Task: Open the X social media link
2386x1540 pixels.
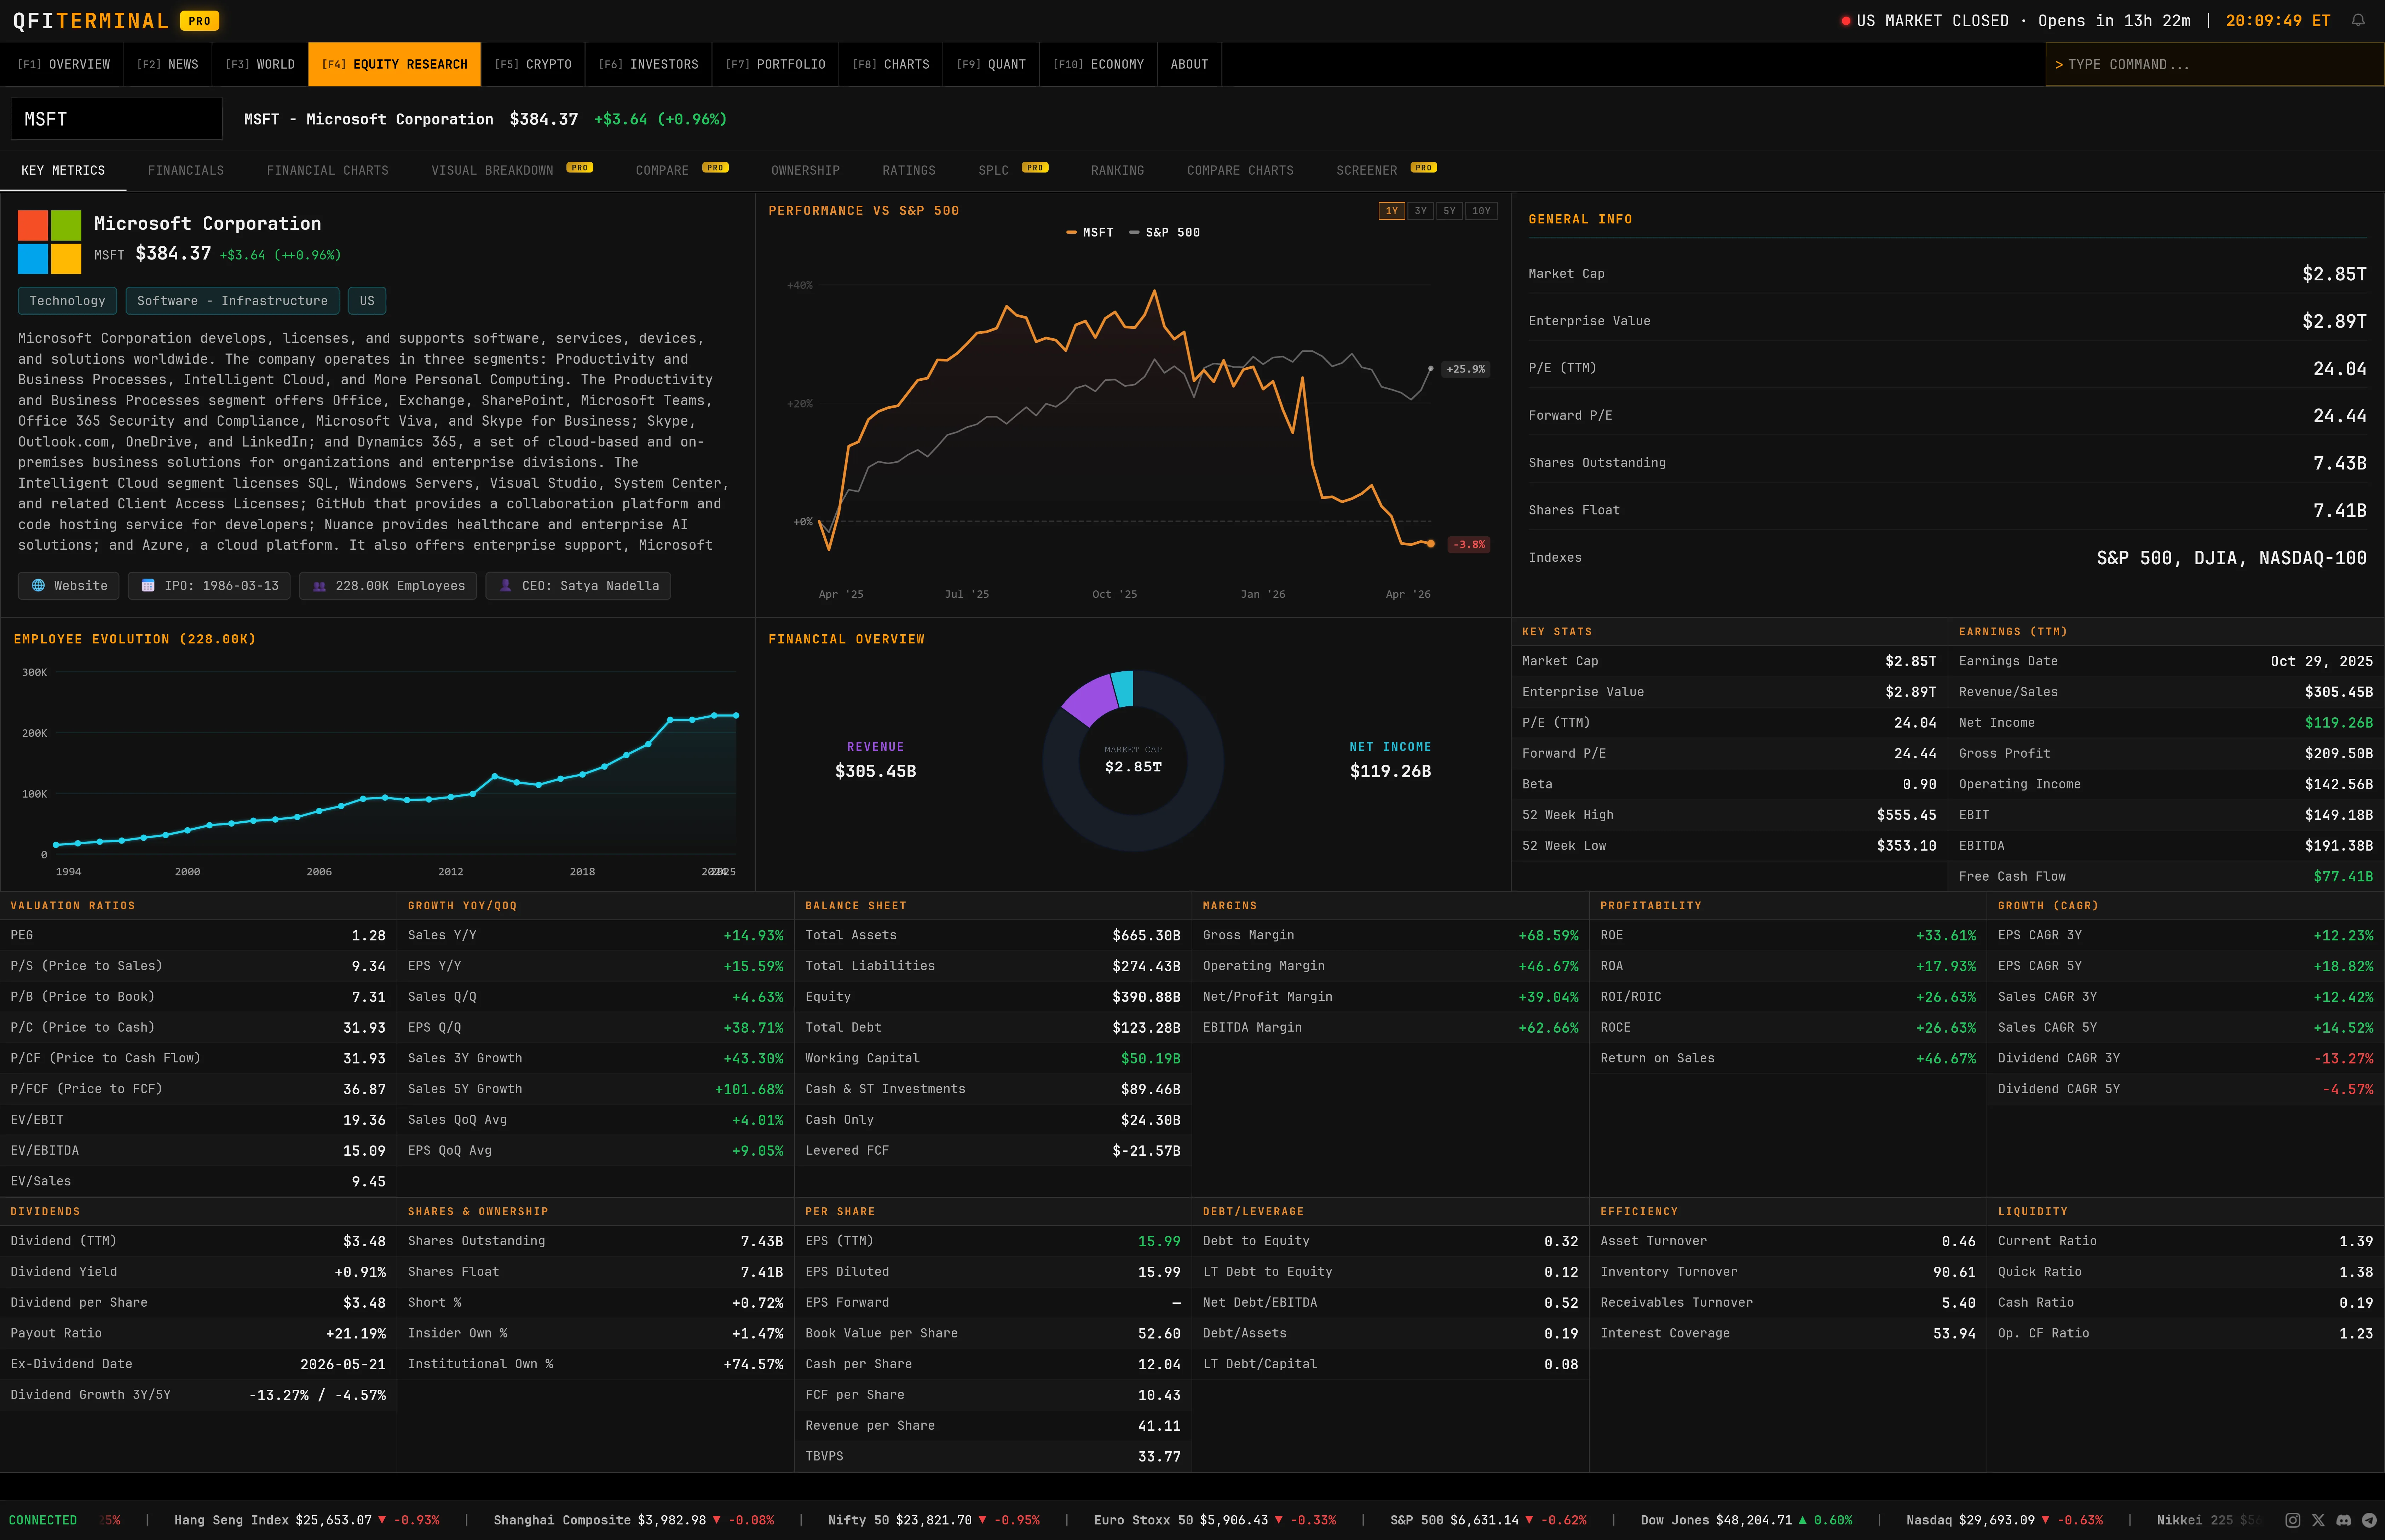Action: (2320, 1520)
